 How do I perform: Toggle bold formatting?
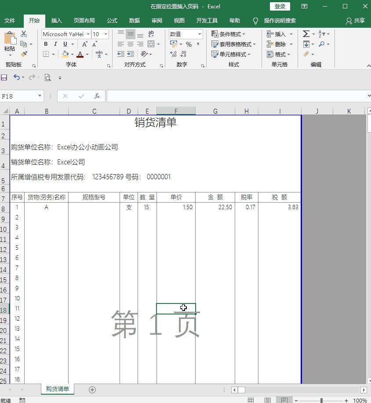pos(46,44)
